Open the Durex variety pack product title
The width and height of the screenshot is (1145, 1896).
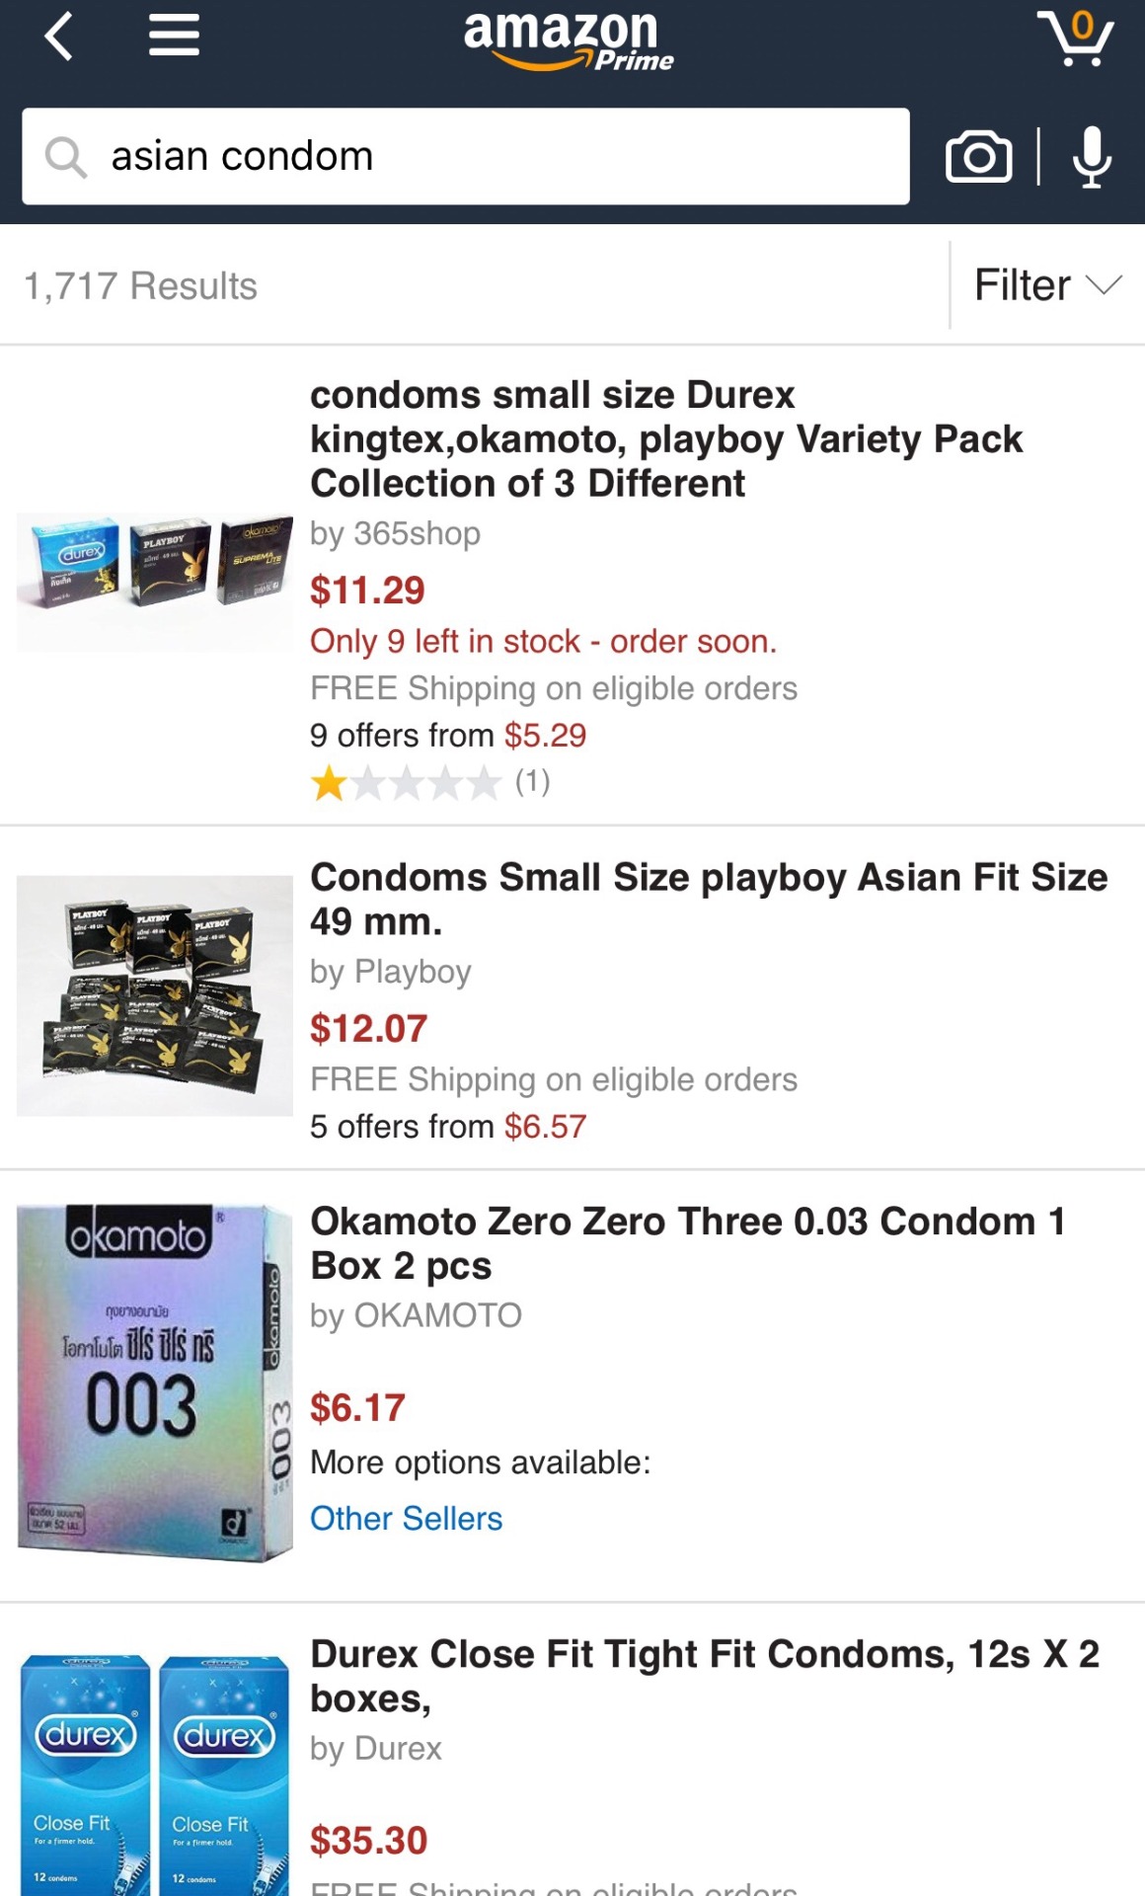pyautogui.click(x=666, y=439)
